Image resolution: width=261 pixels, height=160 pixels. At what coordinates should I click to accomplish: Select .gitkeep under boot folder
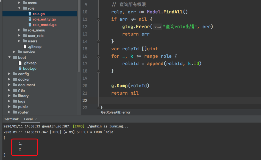click(30, 63)
